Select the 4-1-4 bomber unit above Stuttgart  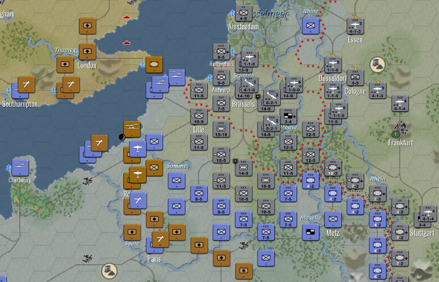coord(428,213)
